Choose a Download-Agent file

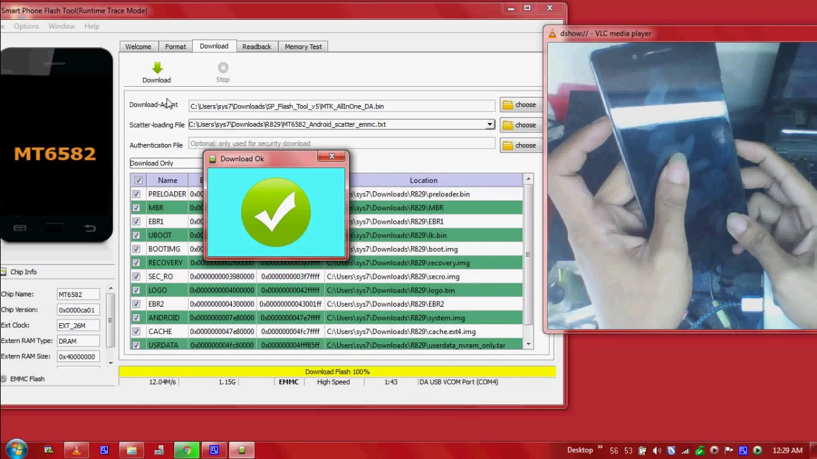[521, 105]
